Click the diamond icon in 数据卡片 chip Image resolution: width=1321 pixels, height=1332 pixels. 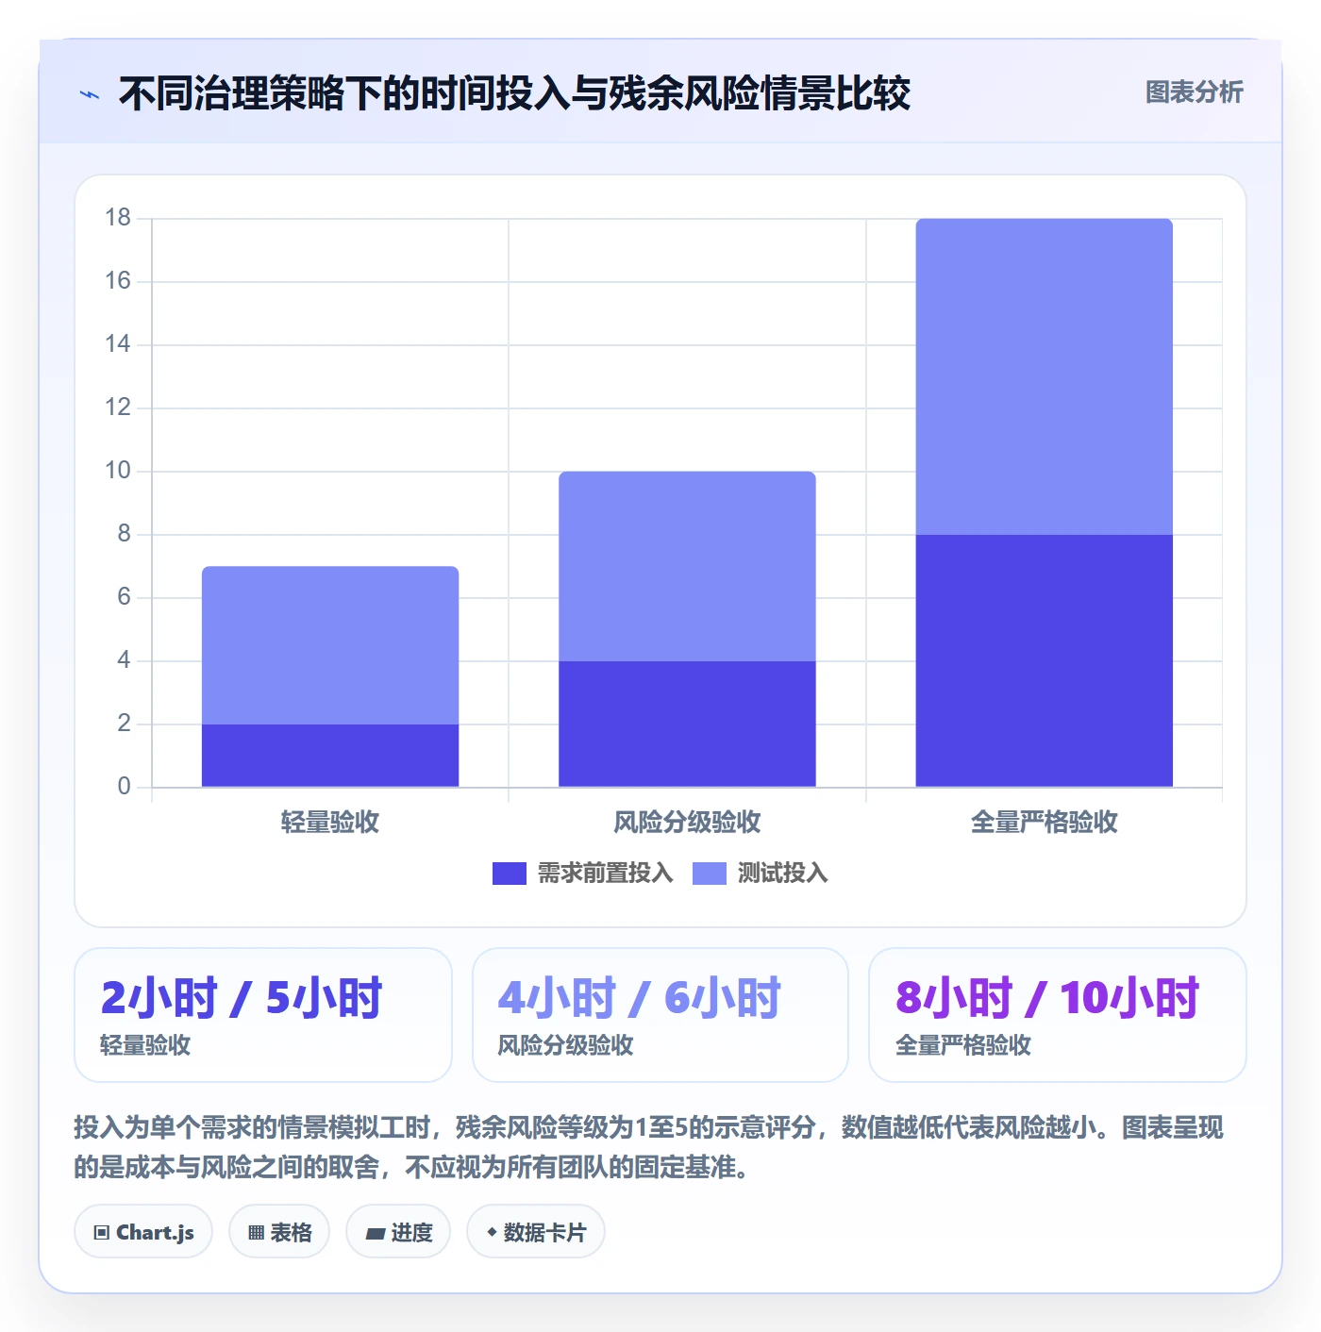(x=492, y=1232)
